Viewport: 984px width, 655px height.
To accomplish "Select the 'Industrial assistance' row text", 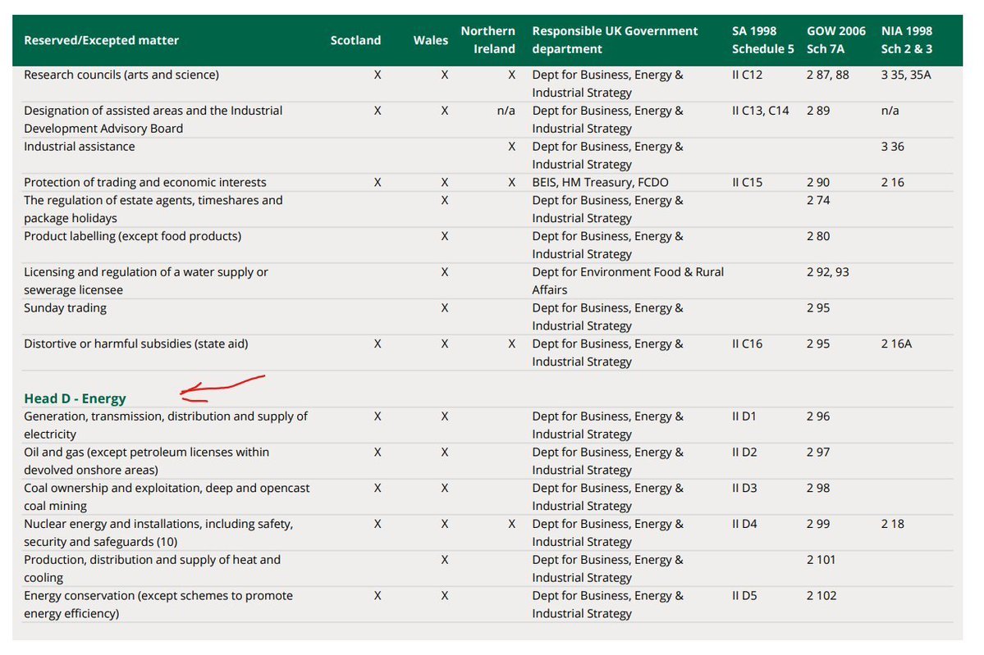I will pos(79,147).
